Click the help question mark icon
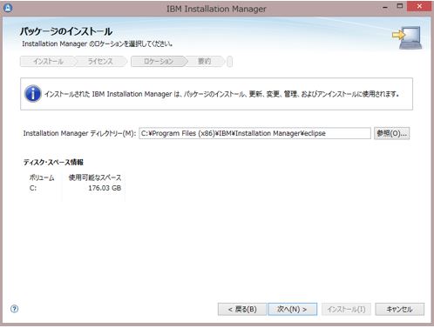 (14, 309)
